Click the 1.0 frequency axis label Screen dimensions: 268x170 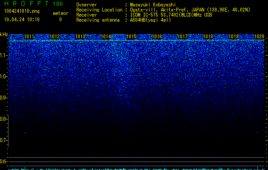[4, 76]
